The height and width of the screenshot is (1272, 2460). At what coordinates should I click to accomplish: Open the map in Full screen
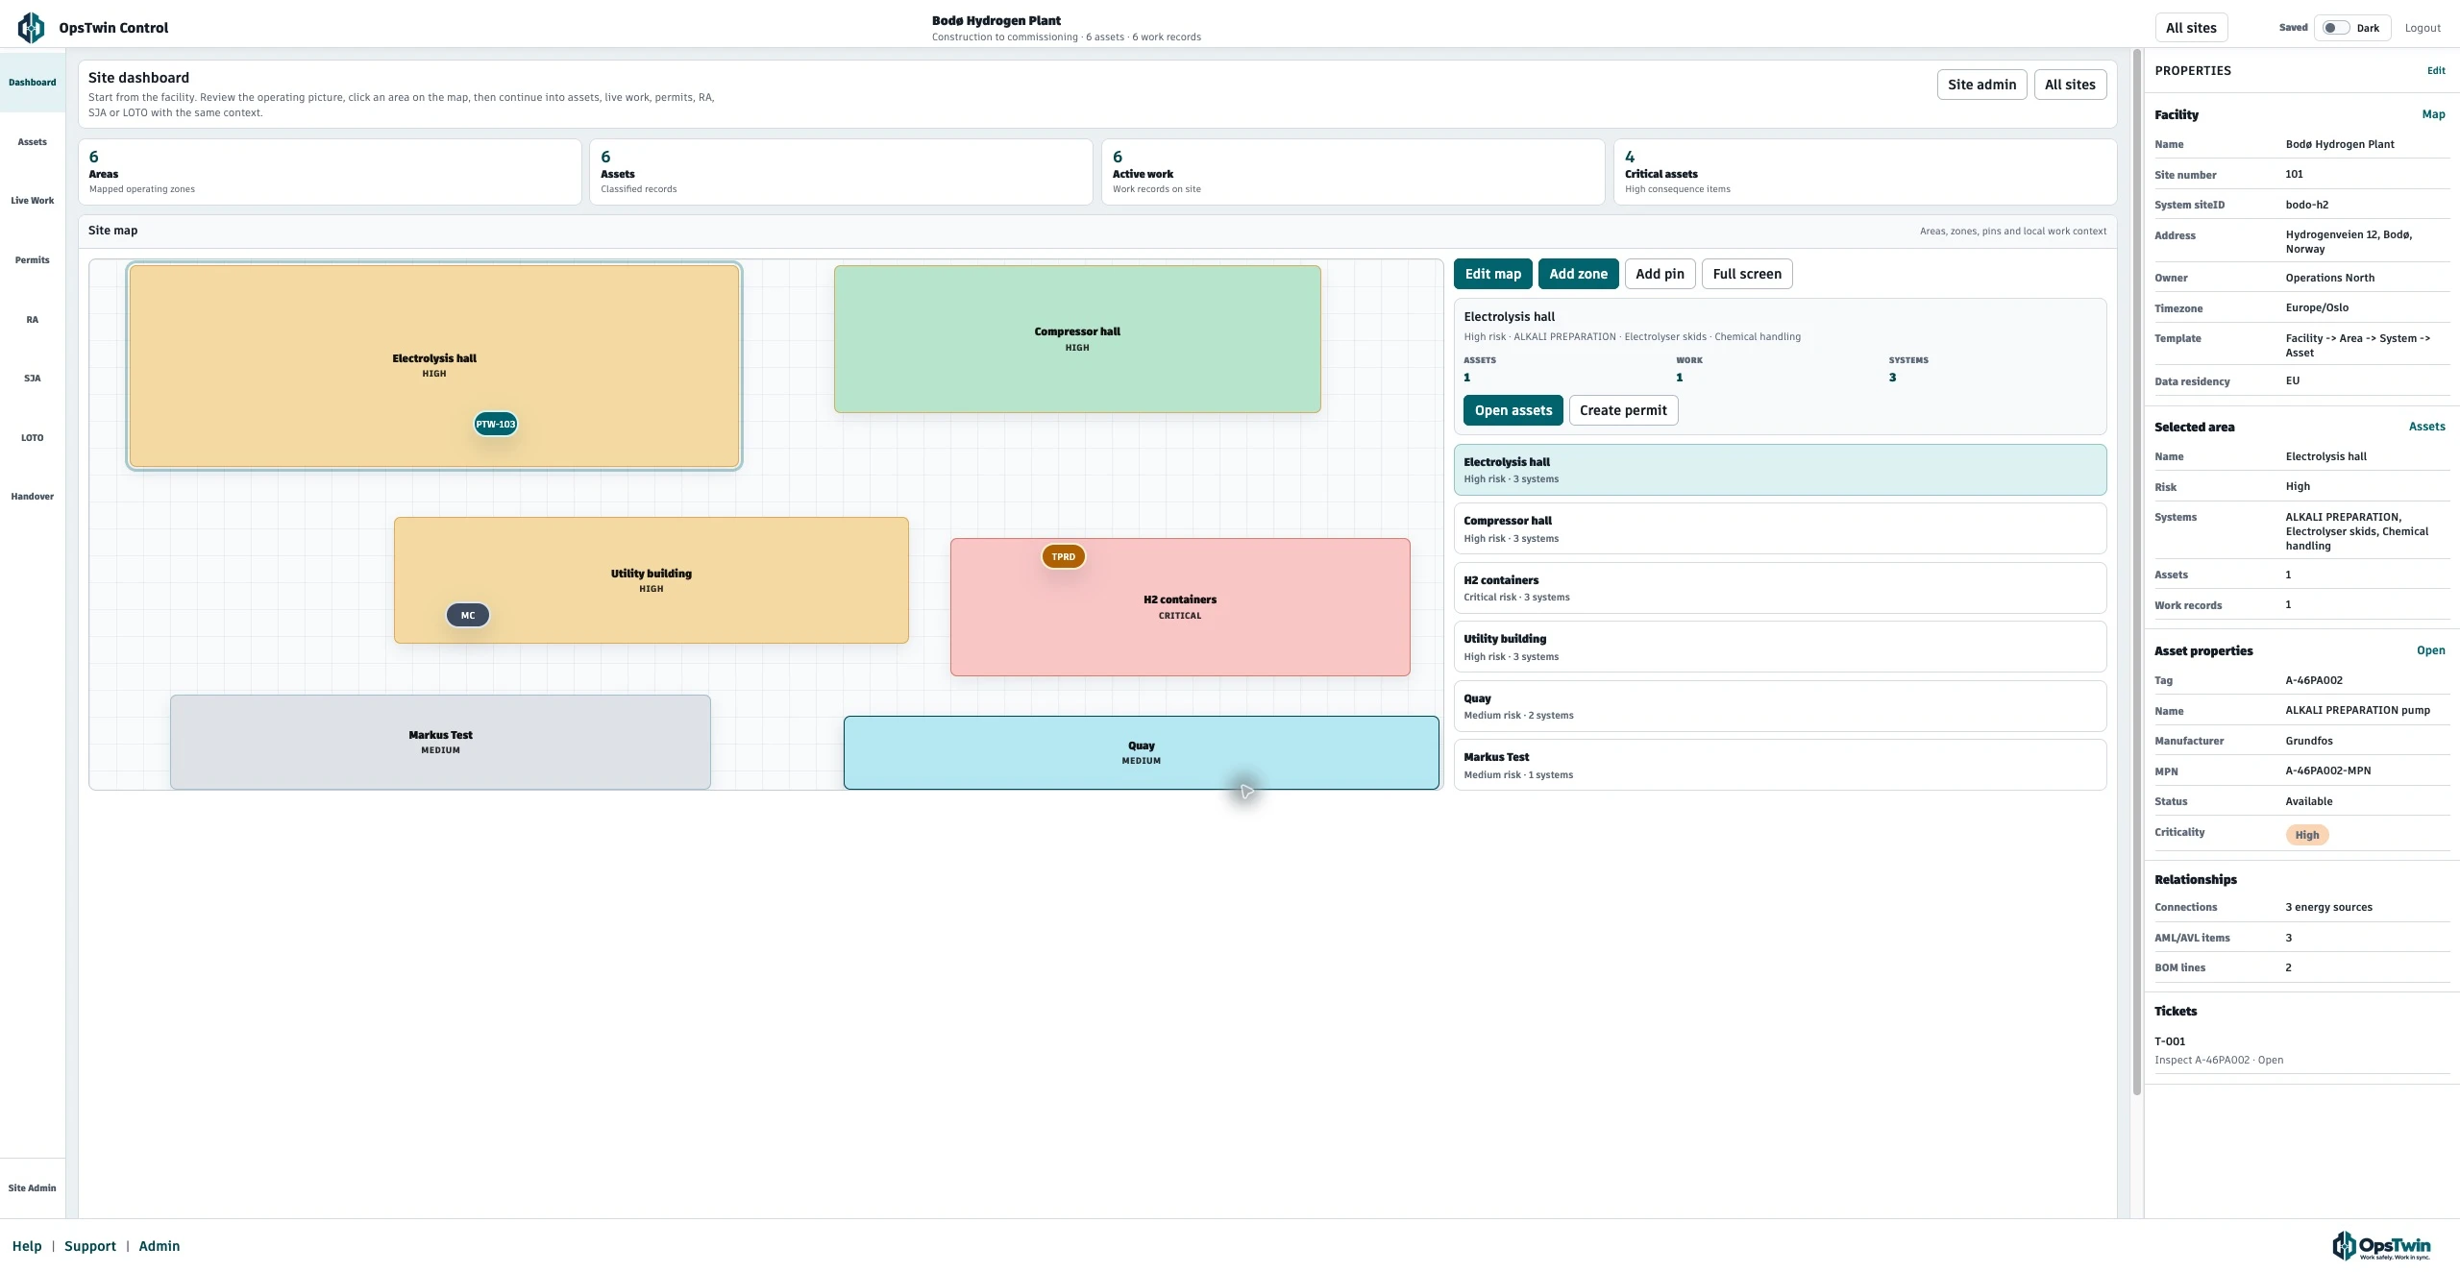click(x=1747, y=274)
